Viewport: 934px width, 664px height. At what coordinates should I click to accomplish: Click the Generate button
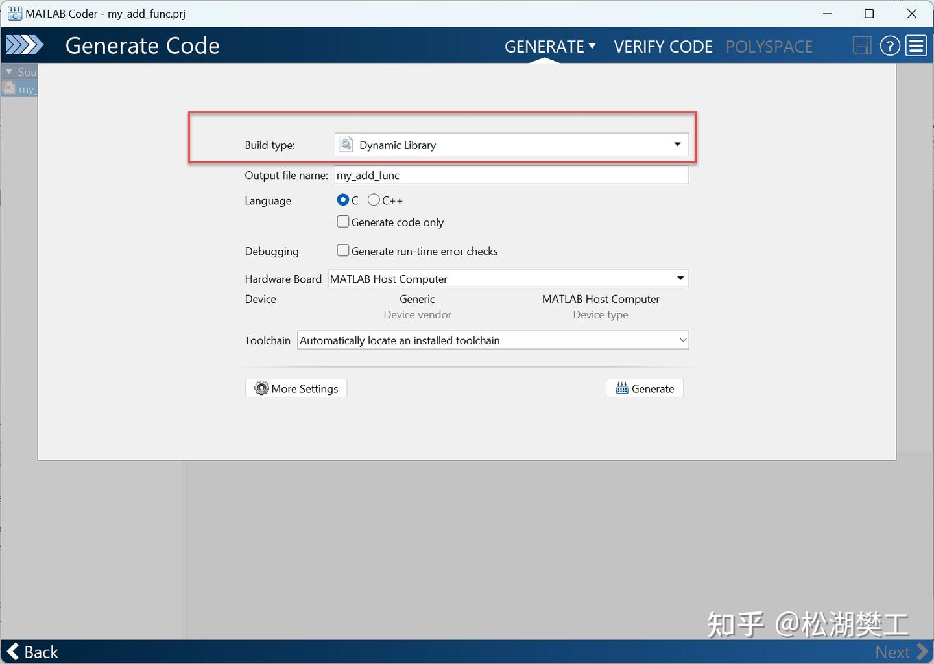click(x=645, y=388)
